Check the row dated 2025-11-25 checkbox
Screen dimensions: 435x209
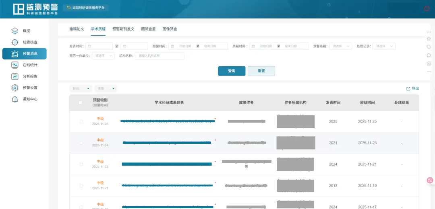click(81, 121)
